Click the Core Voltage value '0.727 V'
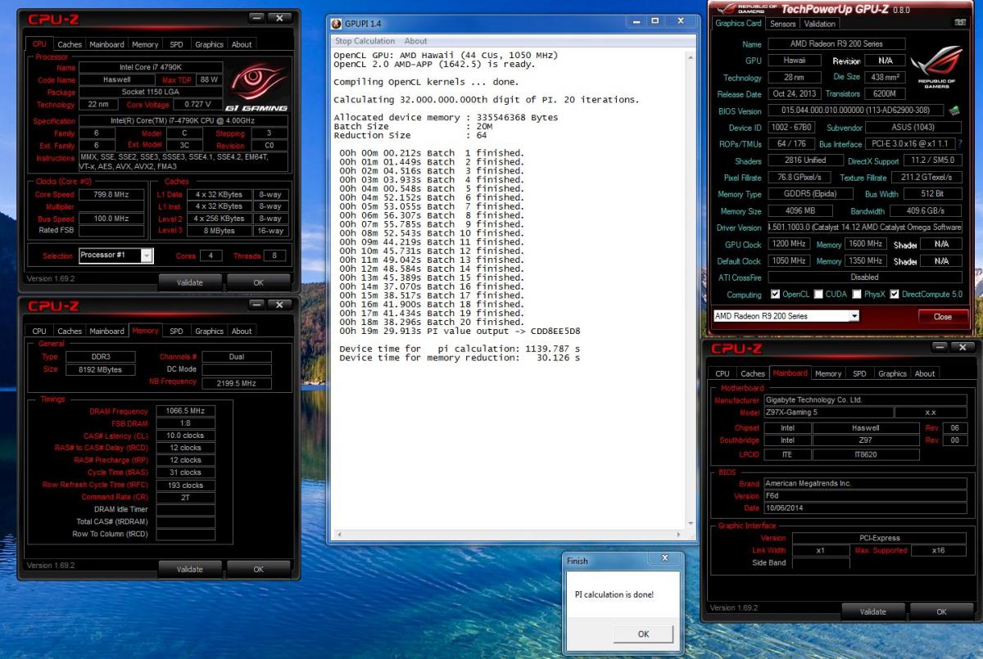This screenshot has width=983, height=659. click(197, 105)
